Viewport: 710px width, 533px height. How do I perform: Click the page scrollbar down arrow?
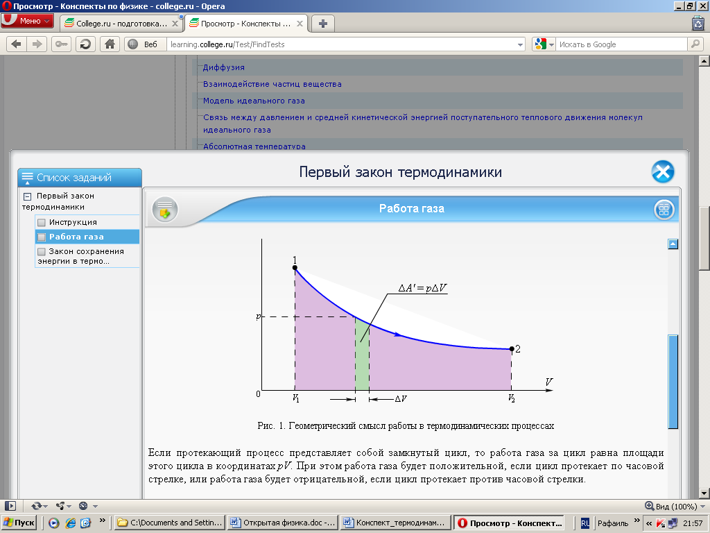click(704, 493)
